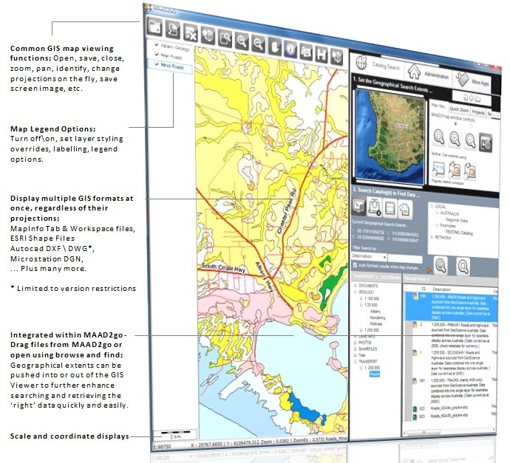Click the upload icon with X badge
The image size is (510, 463).
click(x=374, y=208)
